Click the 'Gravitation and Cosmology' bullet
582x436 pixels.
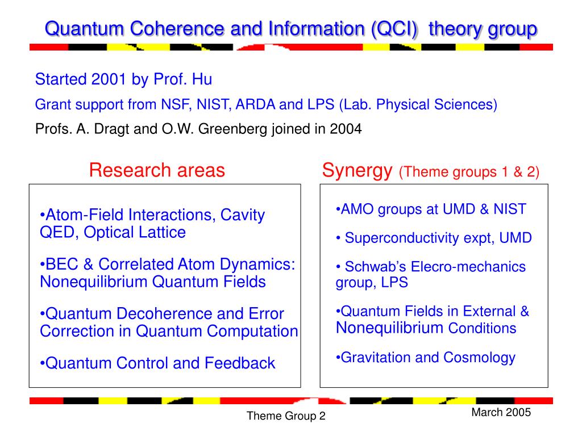tap(425, 358)
